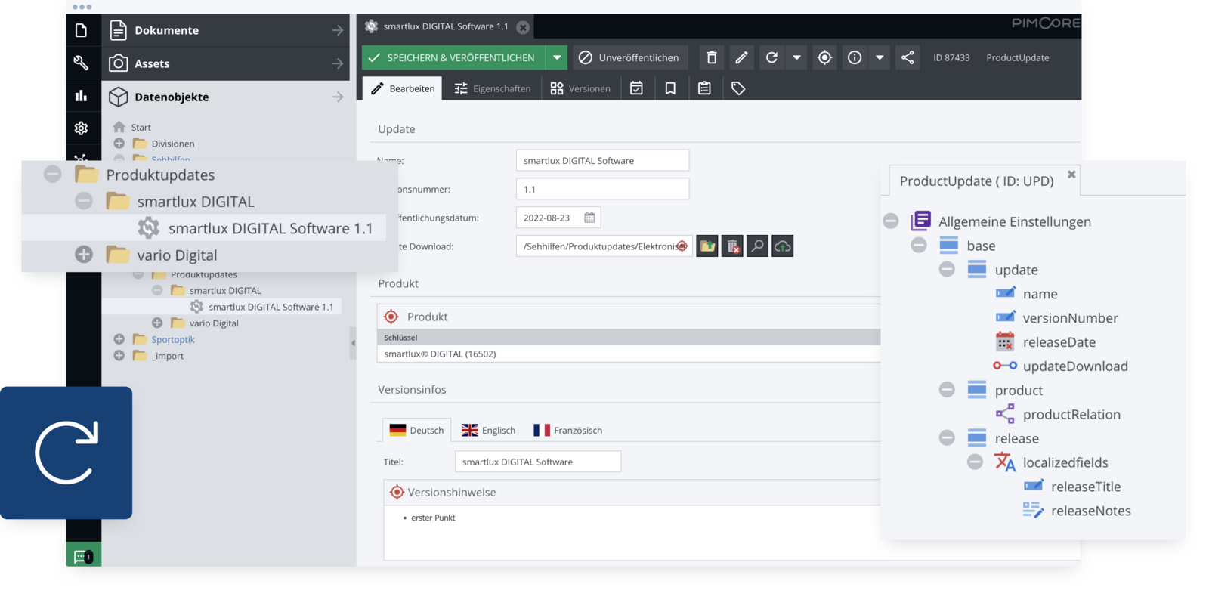Open the schedule calendar-check tab icon
This screenshot has height=615, width=1209.
point(636,88)
